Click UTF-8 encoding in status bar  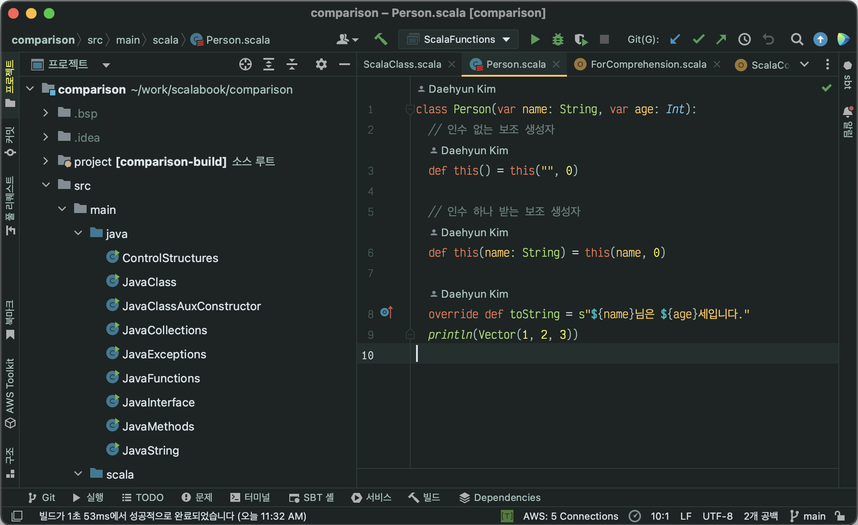(717, 516)
